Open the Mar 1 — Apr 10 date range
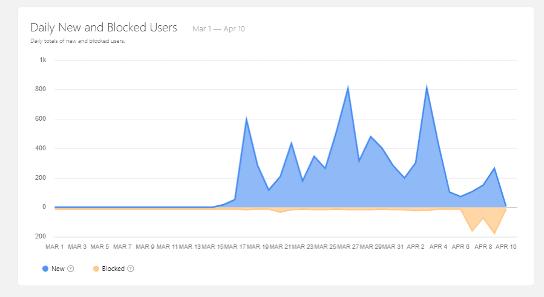 [218, 28]
